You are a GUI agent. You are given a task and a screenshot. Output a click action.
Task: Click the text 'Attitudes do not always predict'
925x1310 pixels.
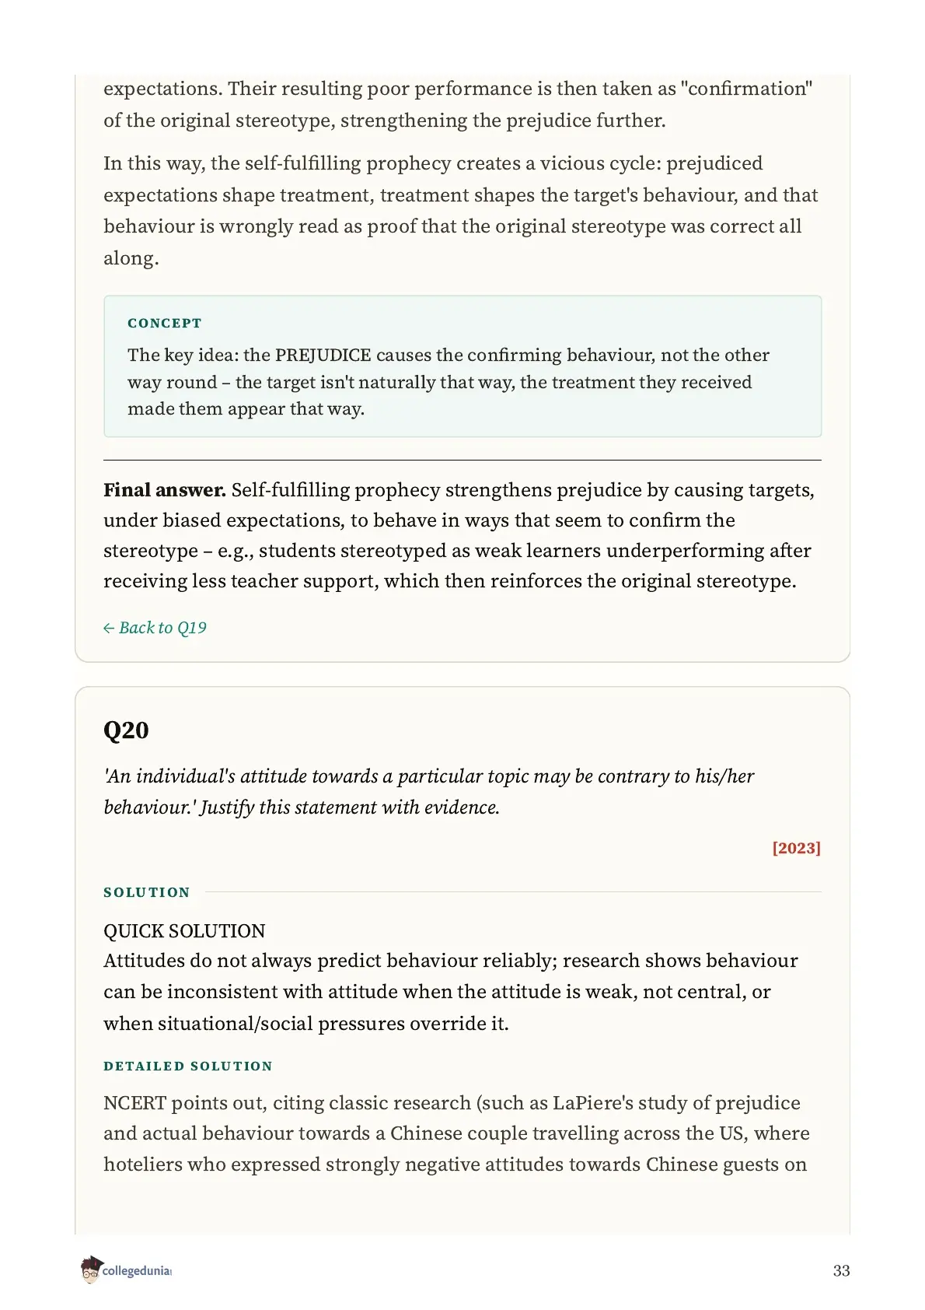[x=243, y=961]
